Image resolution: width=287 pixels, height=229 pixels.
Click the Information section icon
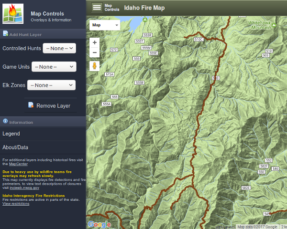tap(6, 122)
